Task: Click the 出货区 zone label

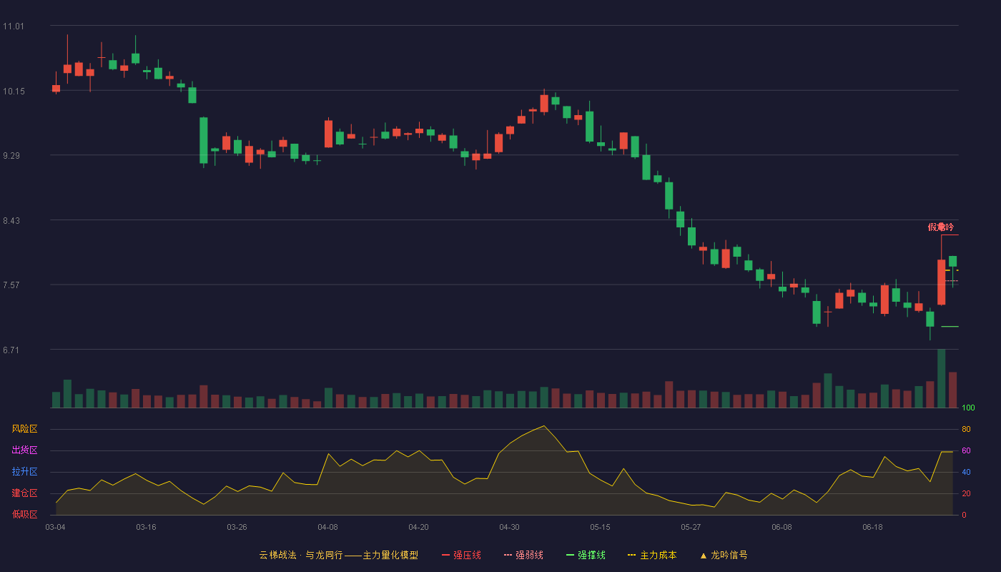Action: (x=24, y=450)
